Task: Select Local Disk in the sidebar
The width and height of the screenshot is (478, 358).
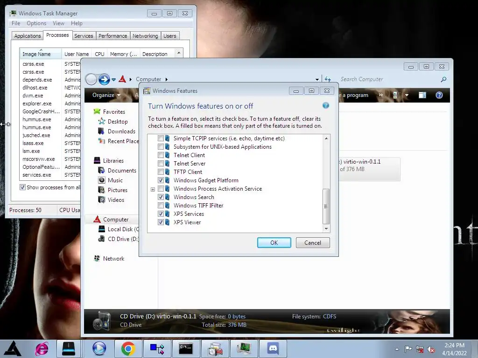Action: pos(123,229)
